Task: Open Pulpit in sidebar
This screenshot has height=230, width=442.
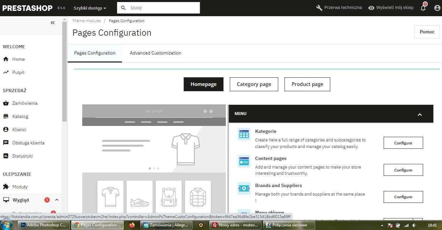Action: click(19, 72)
